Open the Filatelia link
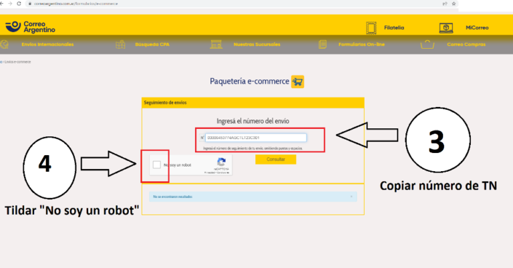Screen dimensions: 513x268 pyautogui.click(x=394, y=28)
